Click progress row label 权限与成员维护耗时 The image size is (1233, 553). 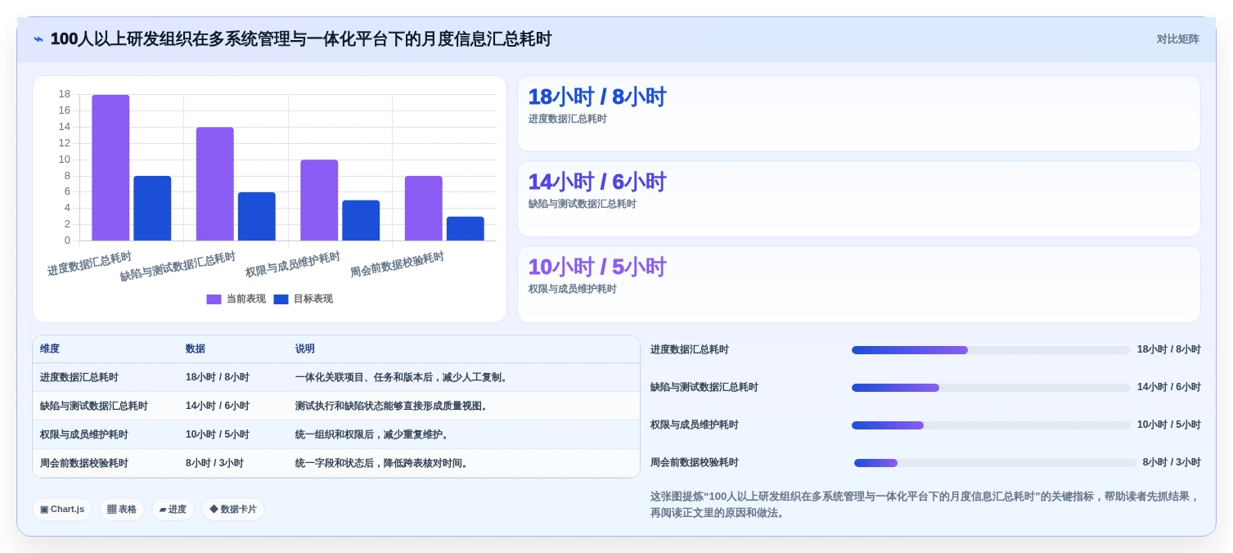695,425
